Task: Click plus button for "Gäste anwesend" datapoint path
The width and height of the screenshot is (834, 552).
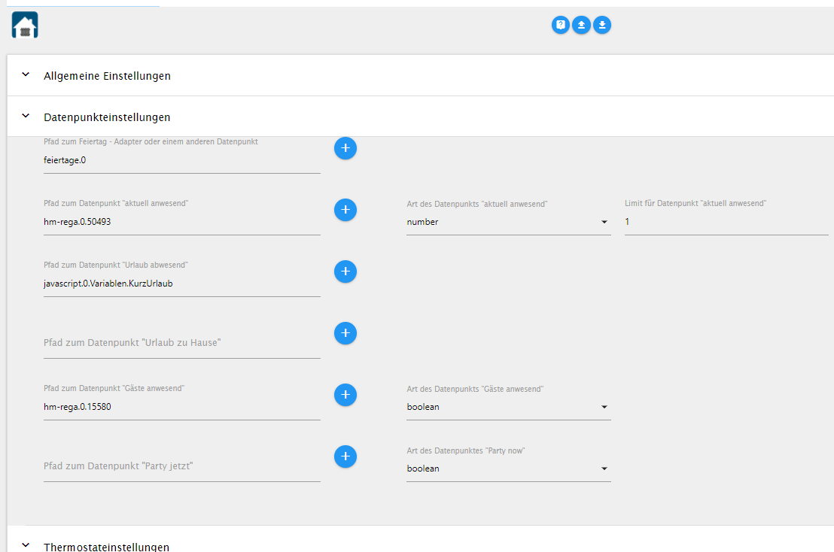Action: tap(345, 395)
